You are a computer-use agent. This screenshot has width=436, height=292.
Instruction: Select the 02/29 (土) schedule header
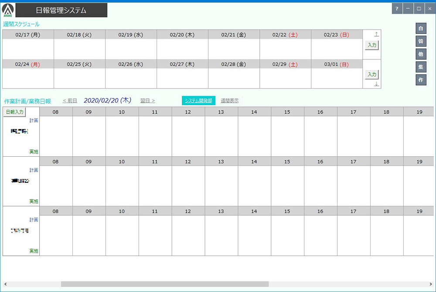tap(285, 64)
